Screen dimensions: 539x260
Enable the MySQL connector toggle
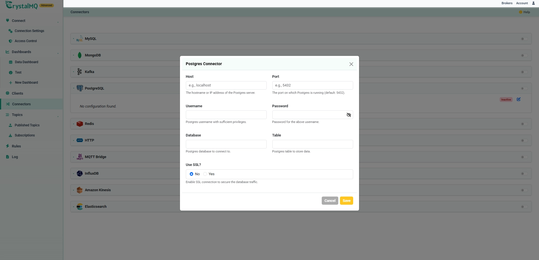[x=524, y=39]
